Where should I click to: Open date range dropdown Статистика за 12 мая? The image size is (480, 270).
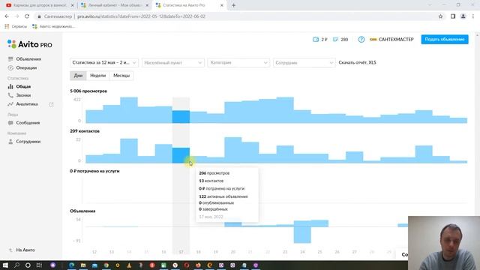pos(104,62)
